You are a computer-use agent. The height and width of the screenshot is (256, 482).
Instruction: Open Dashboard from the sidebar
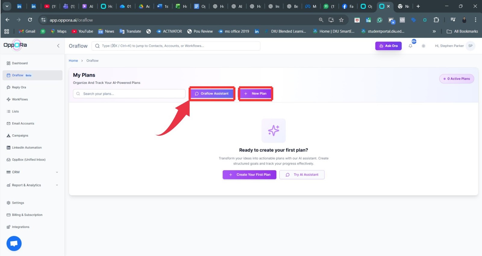pos(20,63)
